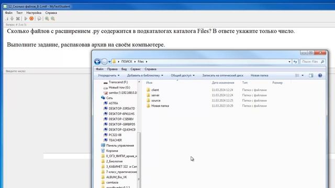Click Записать на оптический диск button
The image size is (335, 188).
(222, 75)
